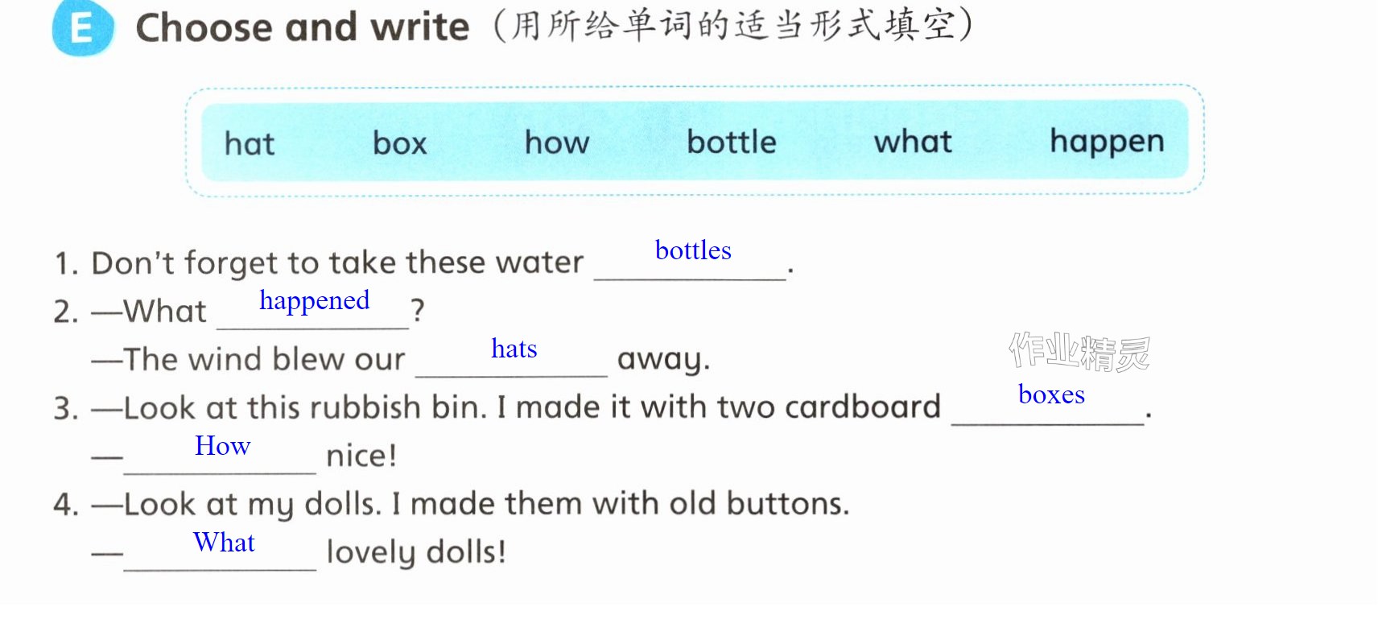Click the blue E section icon
The image size is (1378, 636).
pos(82,28)
